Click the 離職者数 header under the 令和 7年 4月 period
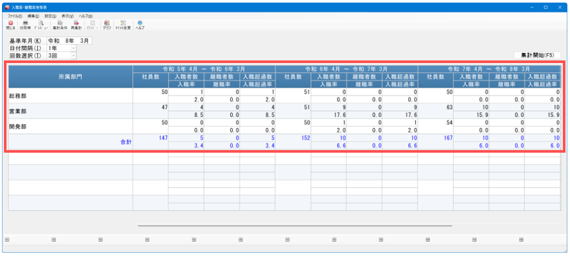This screenshot has height=256, width=570. coord(506,77)
